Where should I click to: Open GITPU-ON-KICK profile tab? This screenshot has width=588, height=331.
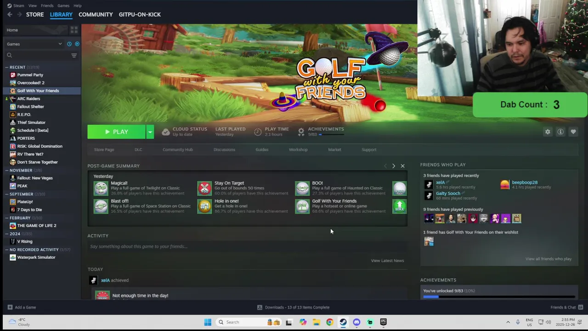click(140, 14)
